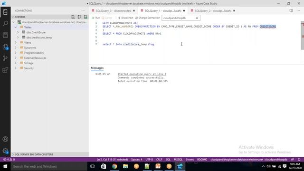
Task: Switch to SQLQuery_2 tab
Action: point(213,10)
